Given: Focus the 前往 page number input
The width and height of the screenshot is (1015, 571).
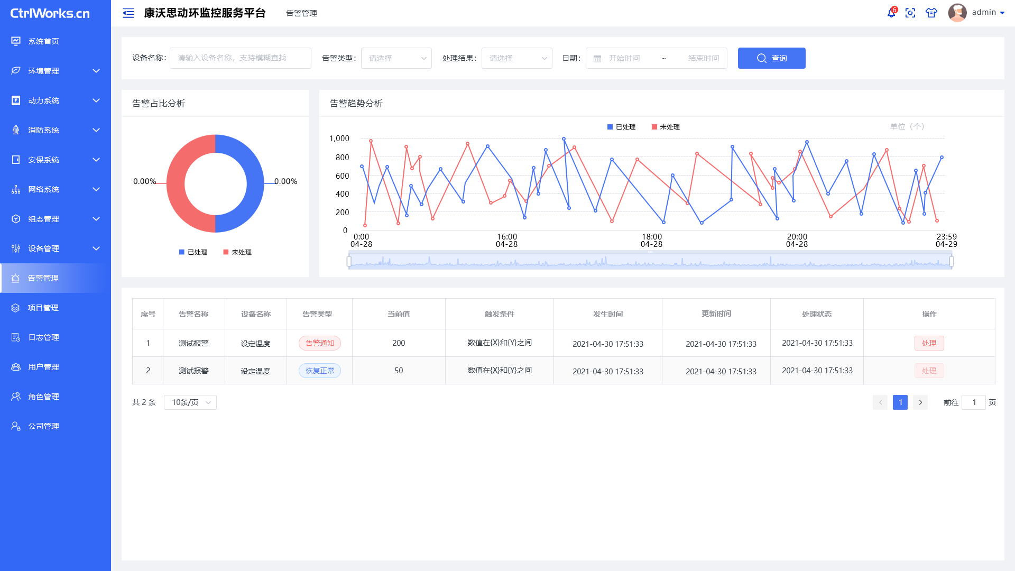Looking at the screenshot, I should (974, 402).
